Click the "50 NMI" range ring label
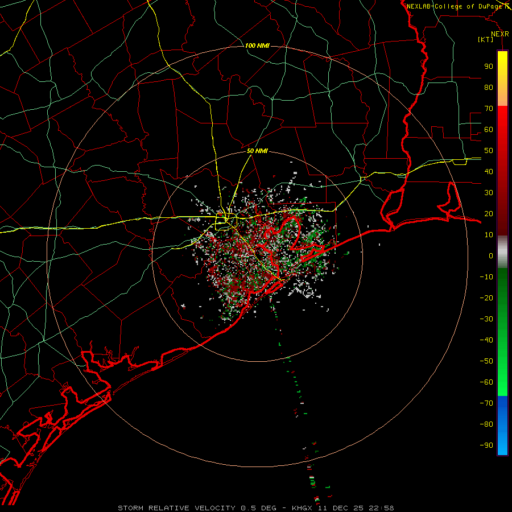 pos(257,151)
